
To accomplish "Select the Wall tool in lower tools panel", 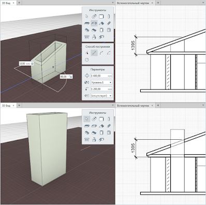I will click(101, 119).
